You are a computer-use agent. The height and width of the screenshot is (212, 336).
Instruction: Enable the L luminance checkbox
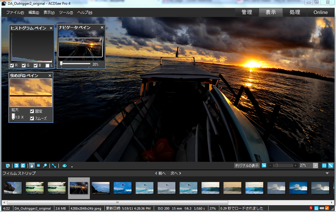(x=47, y=65)
